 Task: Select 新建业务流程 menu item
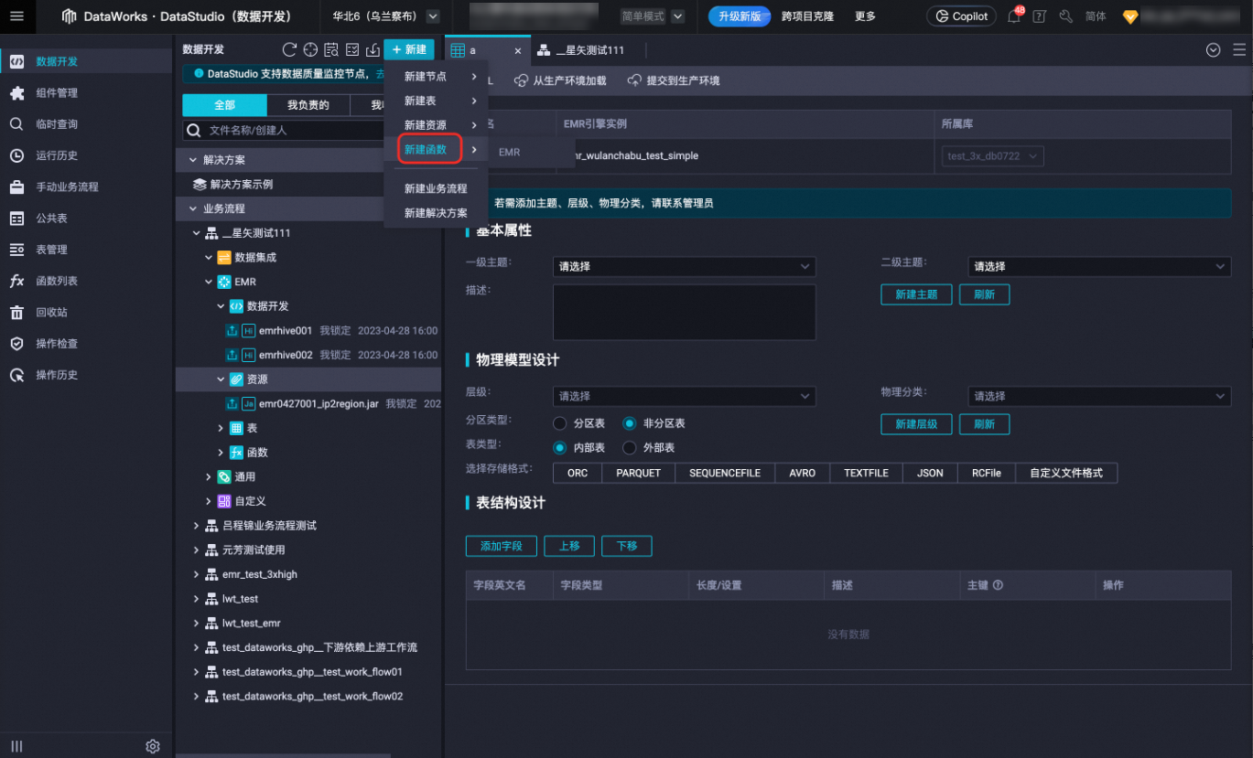(x=436, y=188)
